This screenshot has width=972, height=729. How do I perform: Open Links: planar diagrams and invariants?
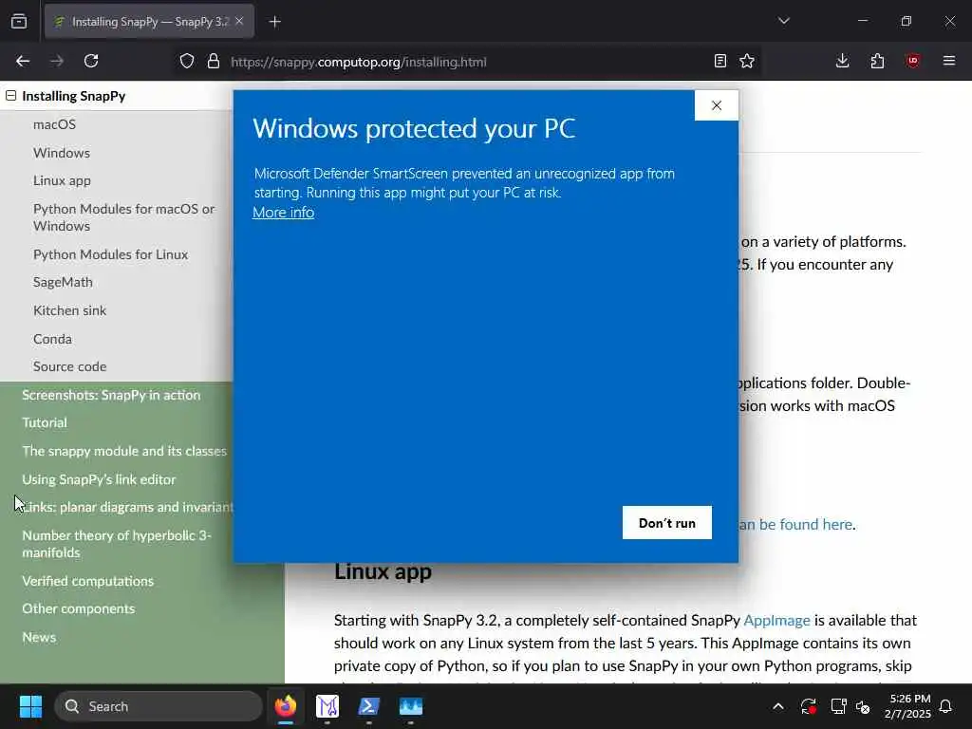coord(127,507)
